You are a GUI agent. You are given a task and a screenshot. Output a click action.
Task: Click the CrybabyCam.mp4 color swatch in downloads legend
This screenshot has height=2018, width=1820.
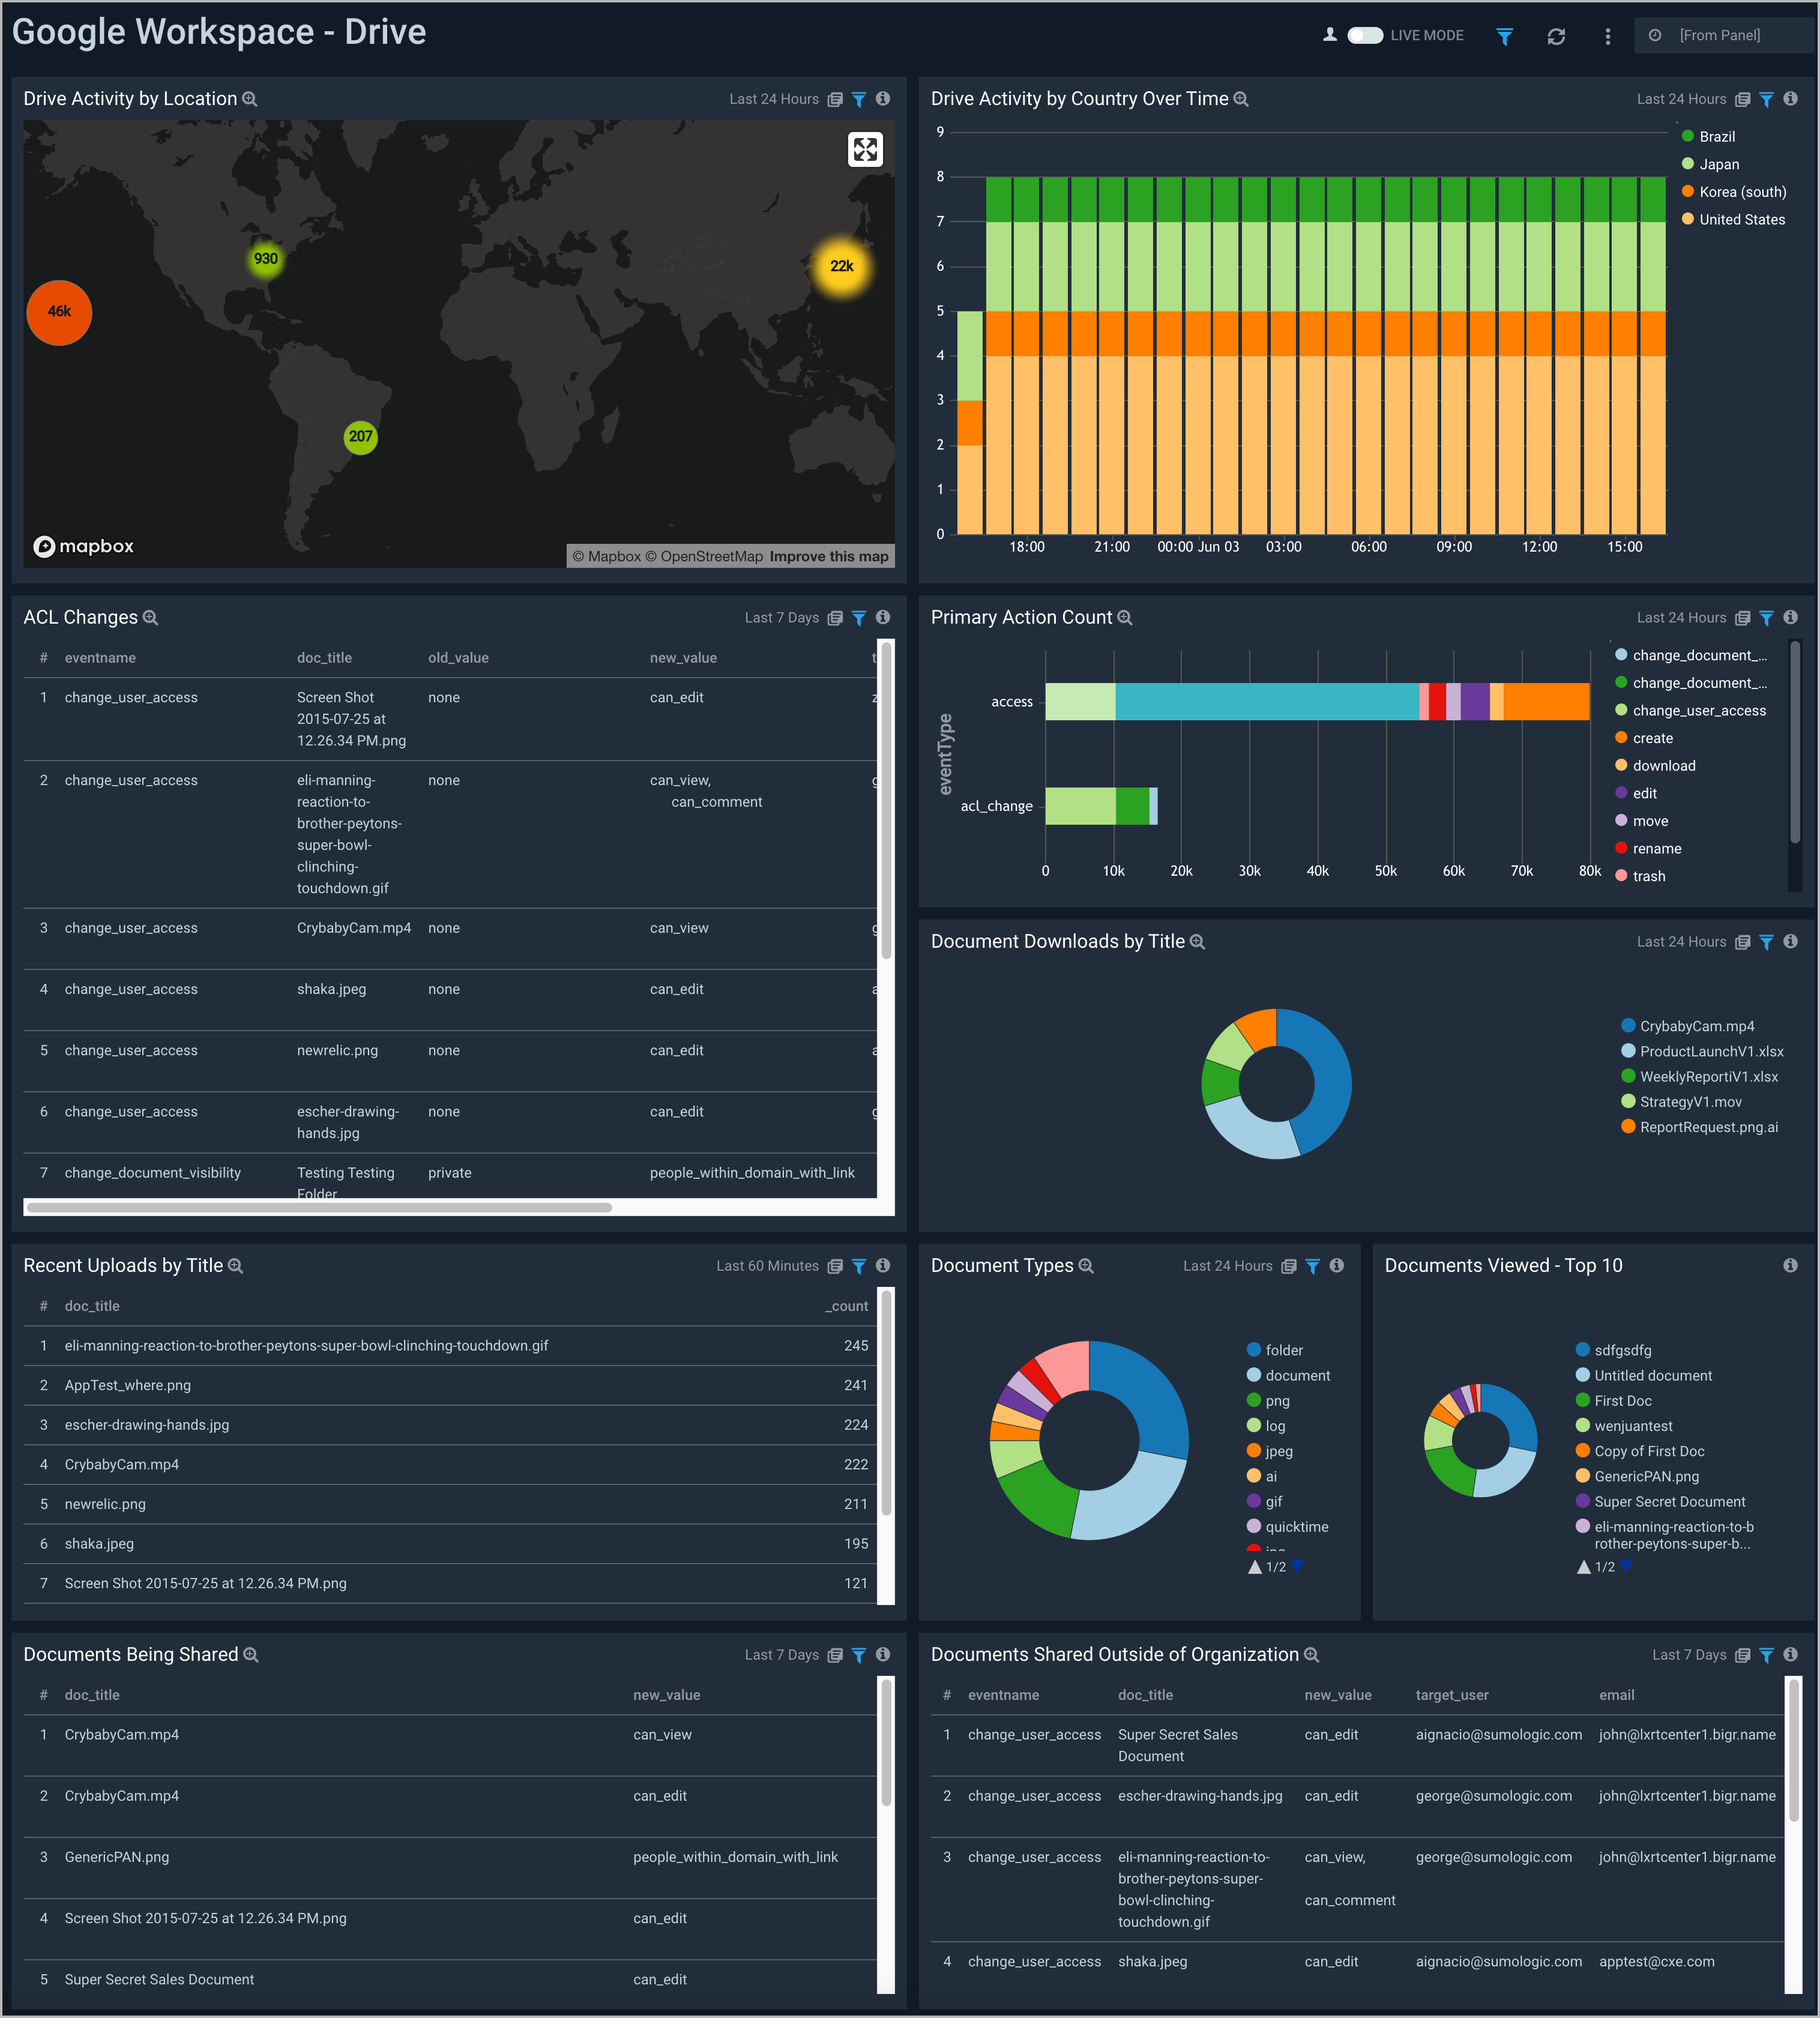[1629, 1025]
